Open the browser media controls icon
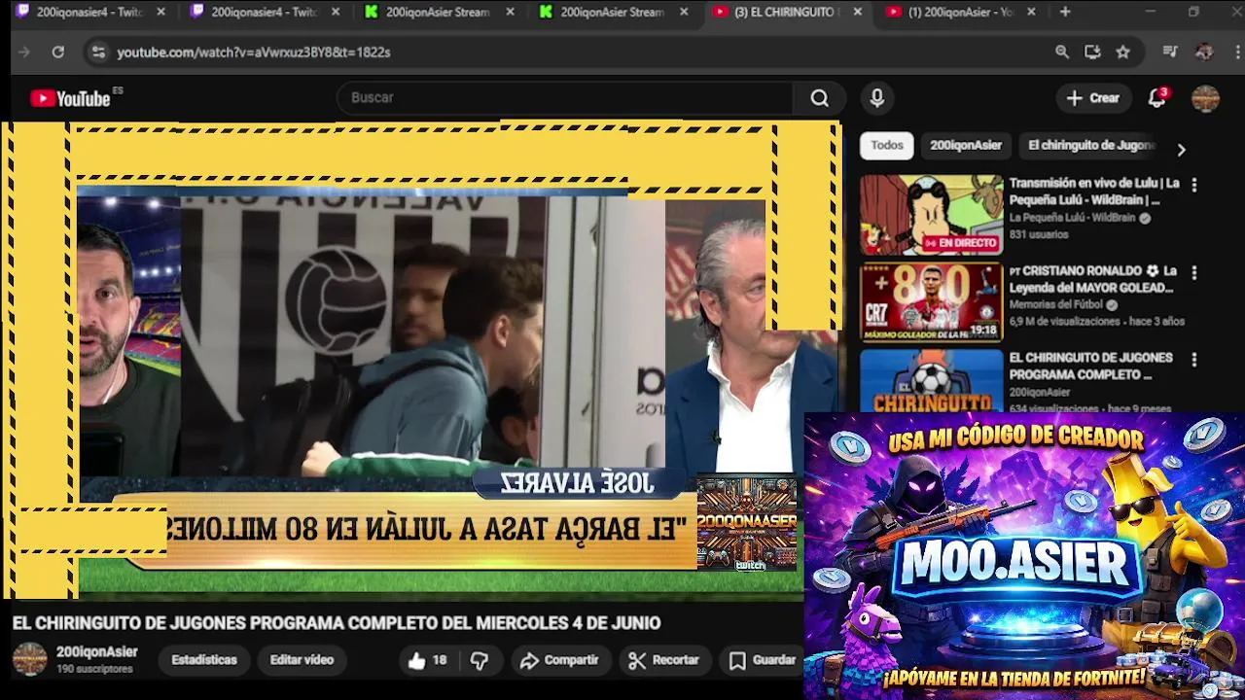 1170,52
